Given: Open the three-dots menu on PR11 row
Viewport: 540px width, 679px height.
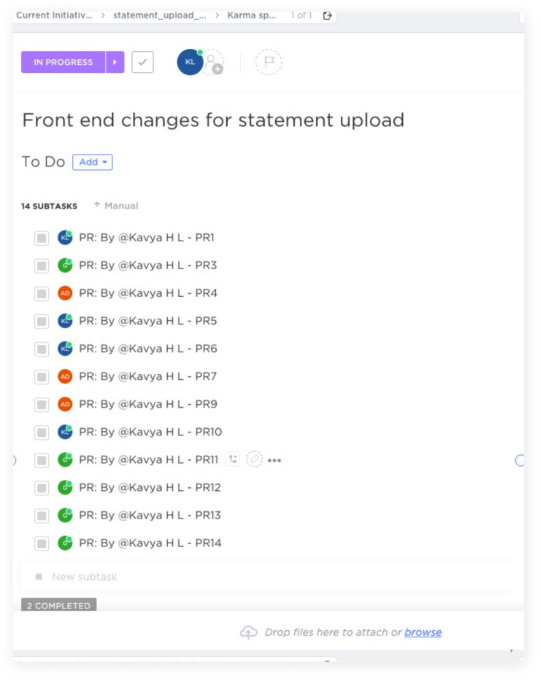Looking at the screenshot, I should click(x=274, y=460).
